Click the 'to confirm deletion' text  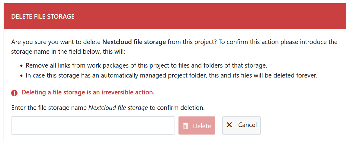(177, 108)
